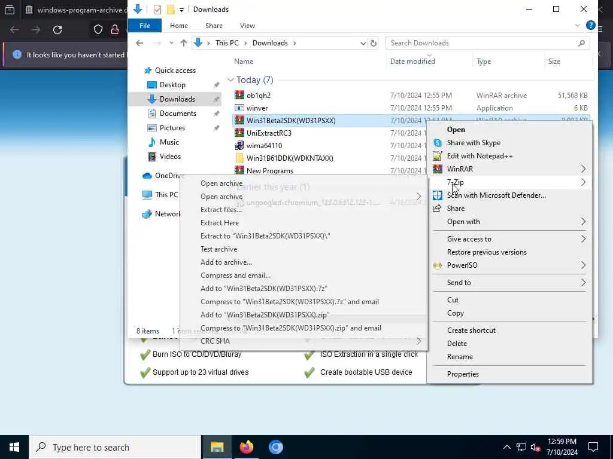The height and width of the screenshot is (459, 613).
Task: Refresh the Downloads folder view
Action: pos(374,43)
